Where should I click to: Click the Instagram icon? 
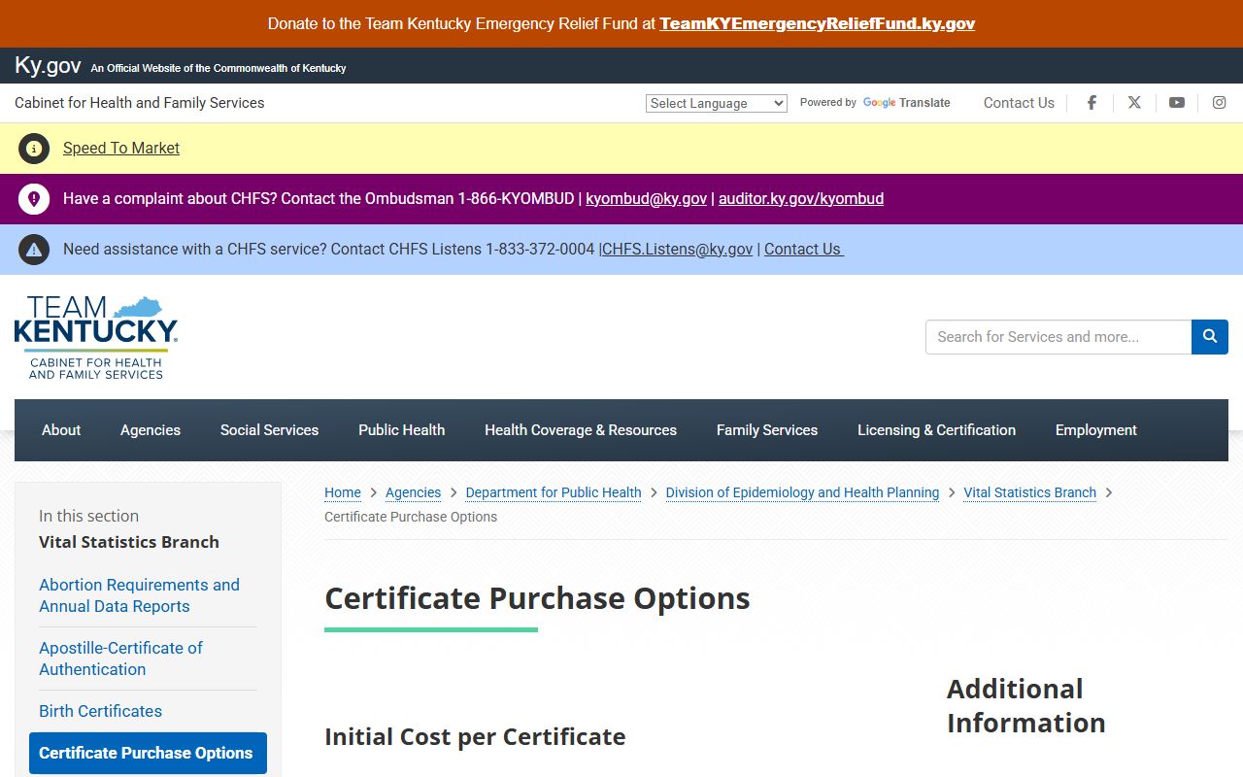(x=1219, y=103)
